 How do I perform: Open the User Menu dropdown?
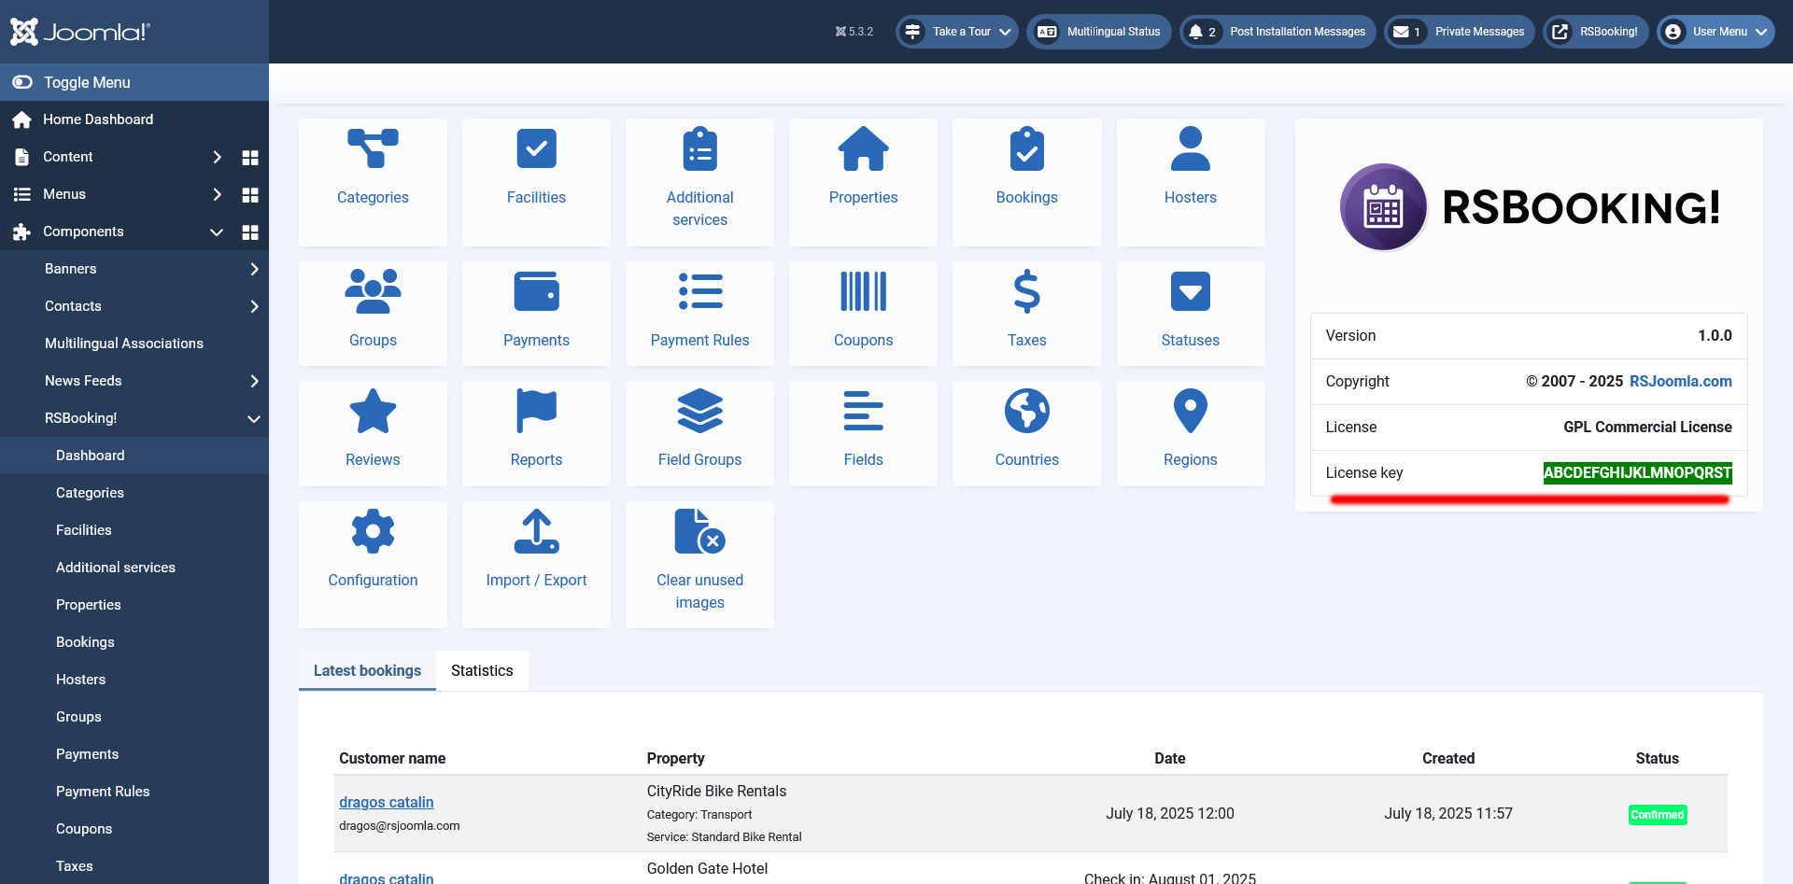coord(1715,32)
